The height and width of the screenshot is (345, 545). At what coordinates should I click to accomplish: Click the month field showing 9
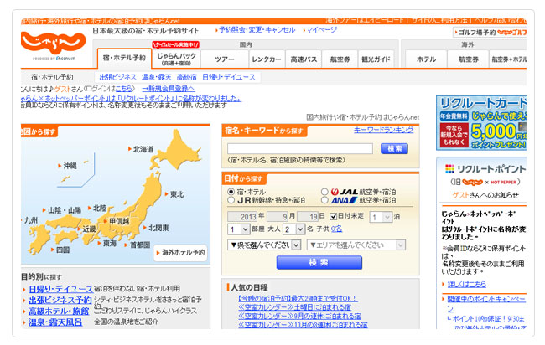pyautogui.click(x=278, y=217)
